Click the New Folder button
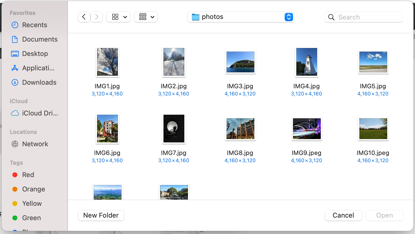The image size is (415, 234). click(101, 215)
